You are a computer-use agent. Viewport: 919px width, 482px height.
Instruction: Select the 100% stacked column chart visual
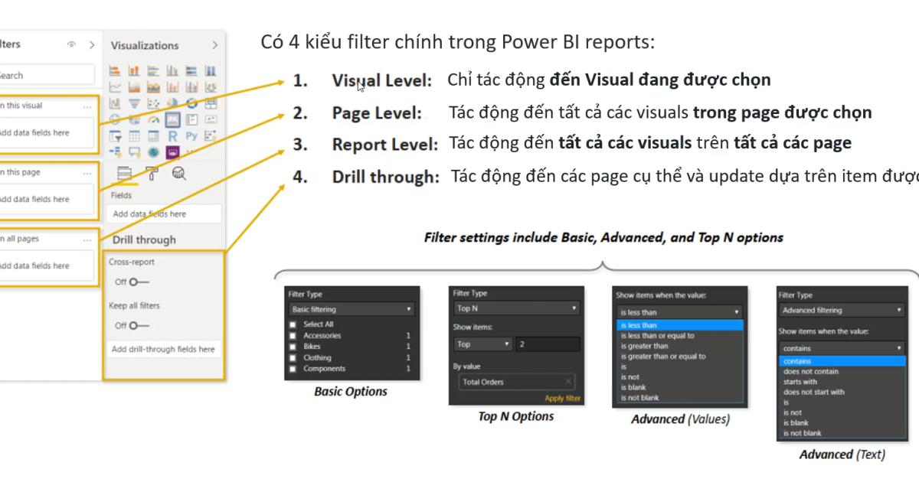click(211, 70)
